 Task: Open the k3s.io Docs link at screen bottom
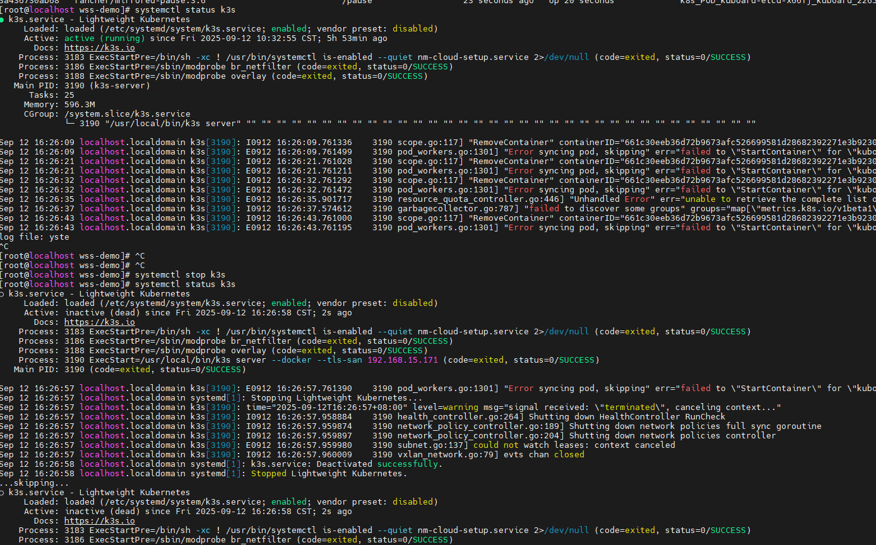[99, 521]
